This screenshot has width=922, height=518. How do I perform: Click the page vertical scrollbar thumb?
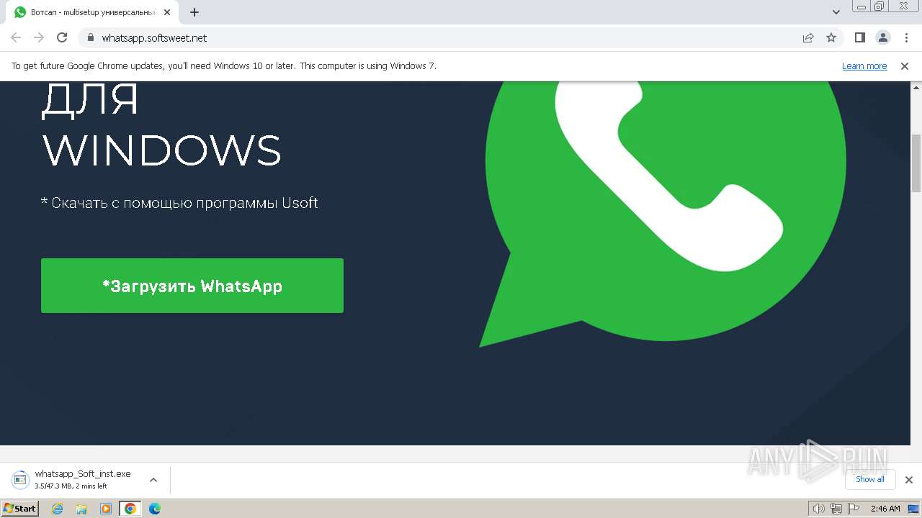pyautogui.click(x=916, y=163)
